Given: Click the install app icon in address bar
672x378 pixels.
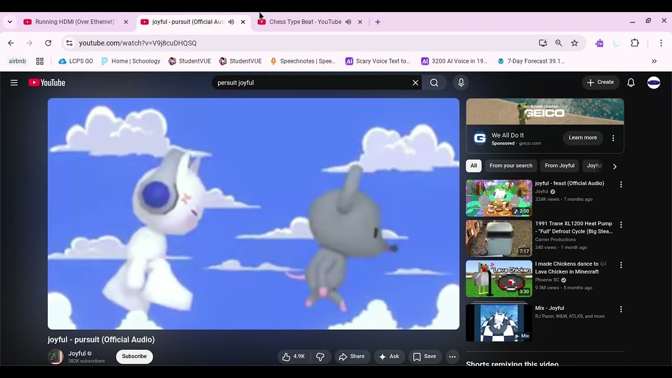Looking at the screenshot, I should click(x=543, y=43).
